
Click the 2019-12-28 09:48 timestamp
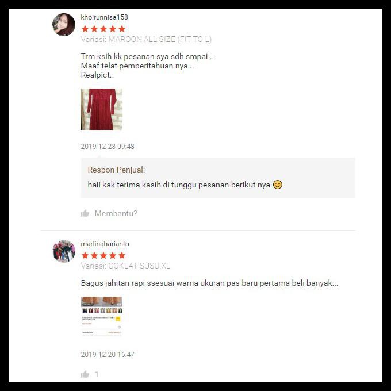pyautogui.click(x=108, y=147)
